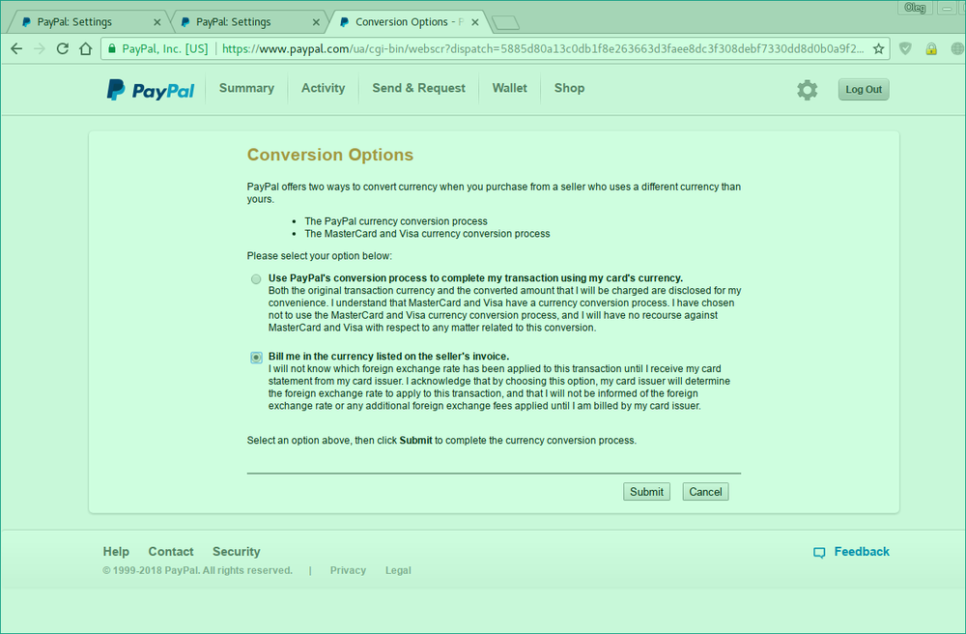966x634 pixels.
Task: Click the shield extension icon
Action: coord(905,48)
